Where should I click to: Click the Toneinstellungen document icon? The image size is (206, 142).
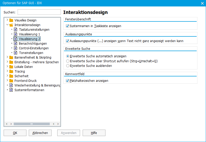tap(16, 53)
